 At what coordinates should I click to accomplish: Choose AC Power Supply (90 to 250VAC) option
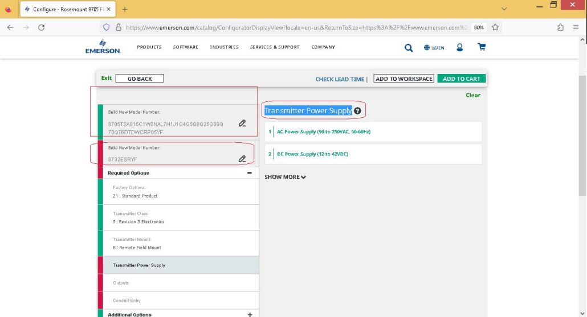pos(373,131)
